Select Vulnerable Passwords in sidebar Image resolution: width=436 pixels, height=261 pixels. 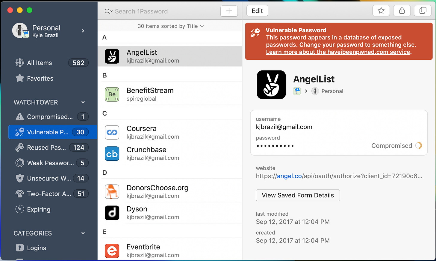coord(53,132)
